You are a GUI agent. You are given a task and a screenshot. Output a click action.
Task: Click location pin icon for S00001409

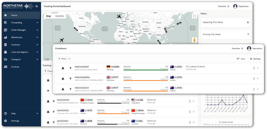coord(54,101)
